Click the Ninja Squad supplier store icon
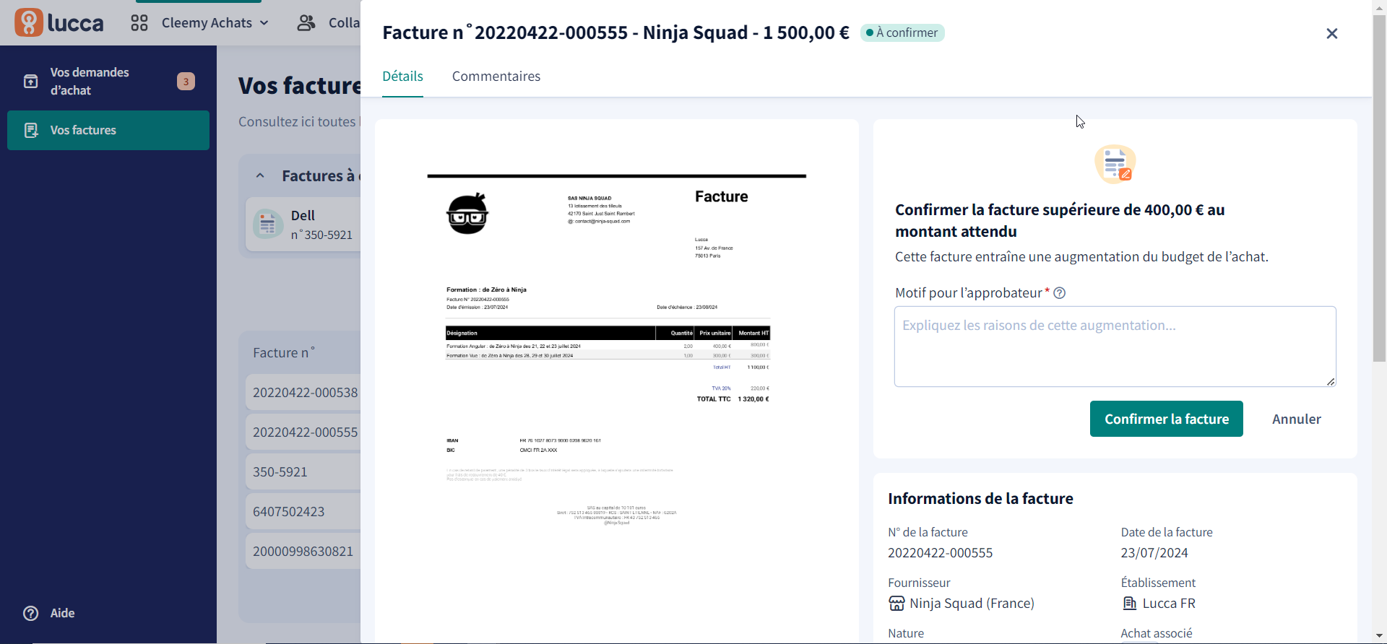The height and width of the screenshot is (644, 1387). point(896,604)
